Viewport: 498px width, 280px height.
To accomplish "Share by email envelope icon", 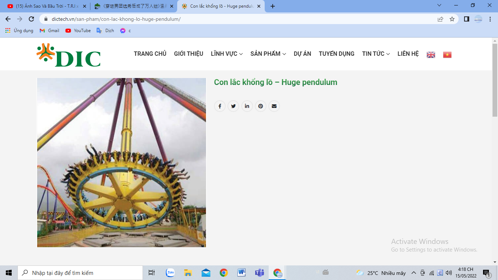I will click(274, 106).
